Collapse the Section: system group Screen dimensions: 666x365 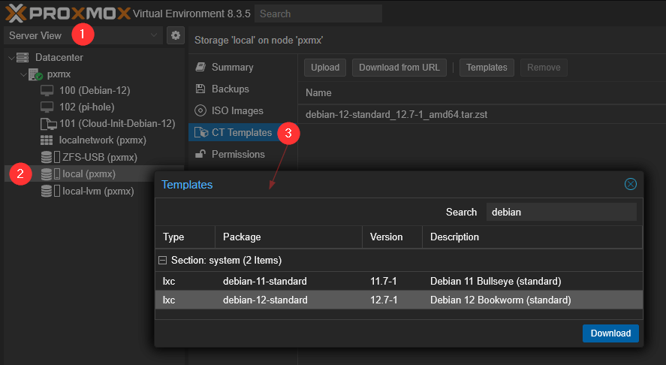(x=163, y=261)
